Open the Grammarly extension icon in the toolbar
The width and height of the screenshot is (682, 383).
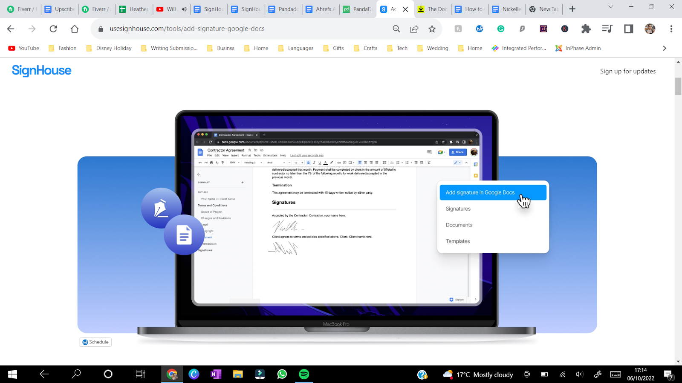click(500, 29)
